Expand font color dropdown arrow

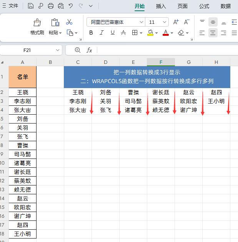pos(172,33)
